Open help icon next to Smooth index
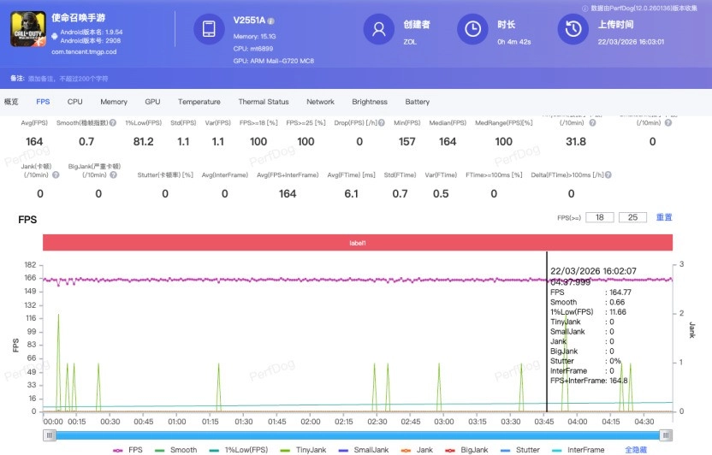 pos(112,122)
